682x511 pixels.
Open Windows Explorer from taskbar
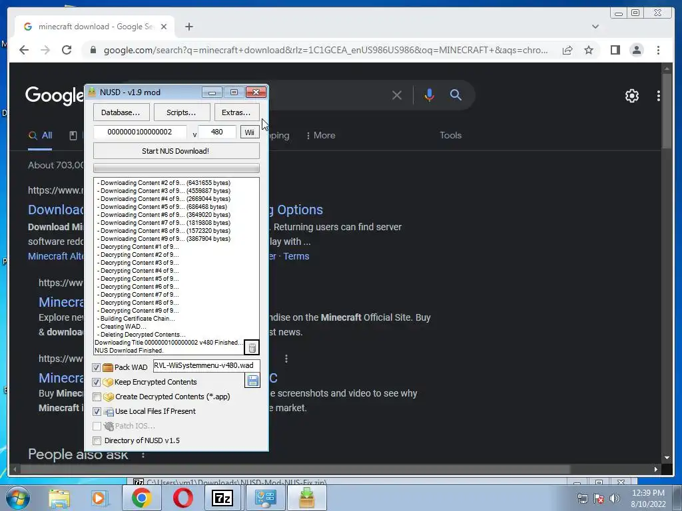59,498
